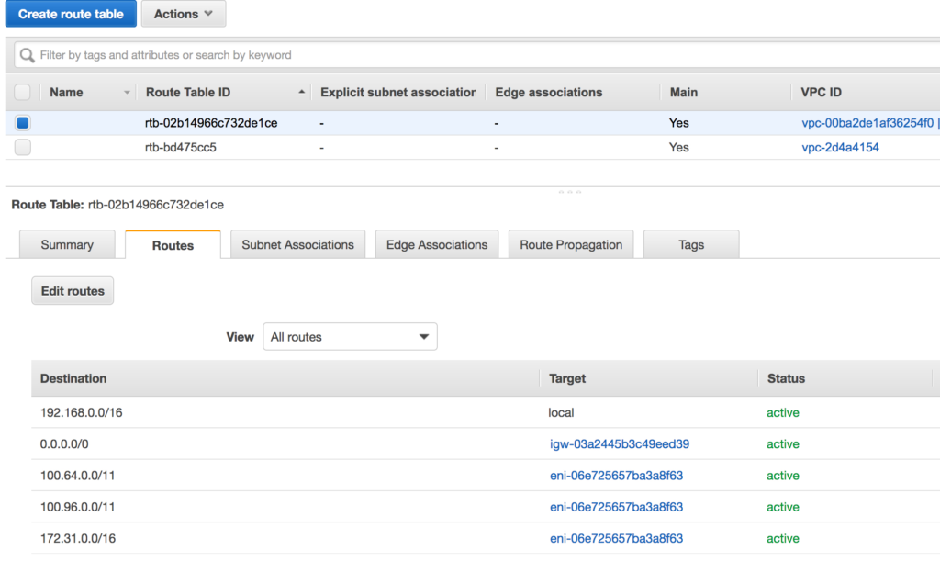Click the panel resize handle dots
940x561 pixels.
tap(570, 192)
